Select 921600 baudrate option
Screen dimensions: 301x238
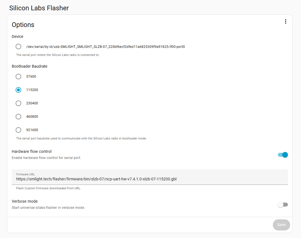click(x=18, y=130)
